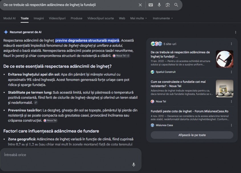The image size is (241, 173).
Task: Open the on-screen keyboard icon in search bar
Action: pyautogui.click(x=151, y=5)
